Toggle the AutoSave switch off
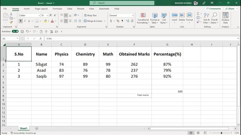Image resolution: width=241 pixels, height=135 pixels. 15,31
